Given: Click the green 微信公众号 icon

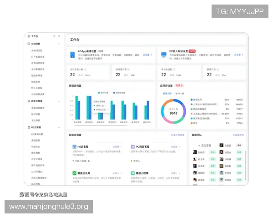Looking at the screenshot, I should pos(74,173).
